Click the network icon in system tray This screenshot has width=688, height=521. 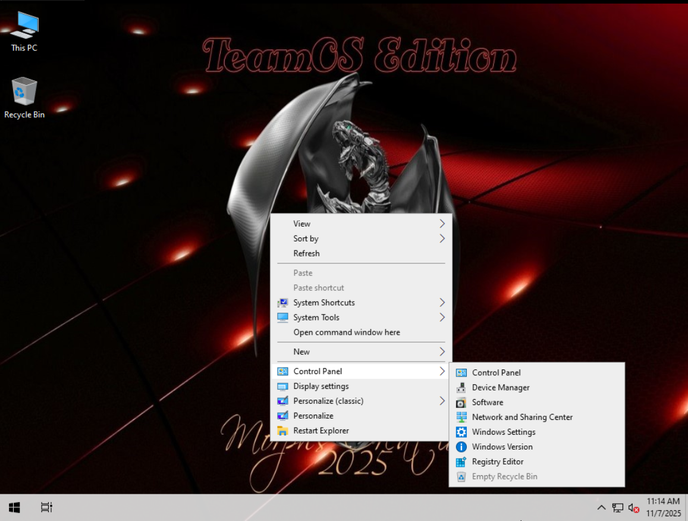[x=618, y=508]
